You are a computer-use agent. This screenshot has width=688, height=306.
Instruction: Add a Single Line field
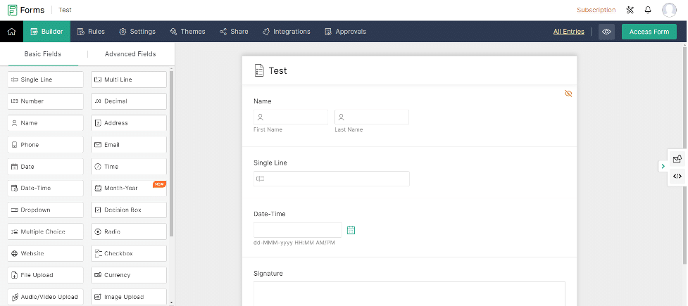click(45, 79)
